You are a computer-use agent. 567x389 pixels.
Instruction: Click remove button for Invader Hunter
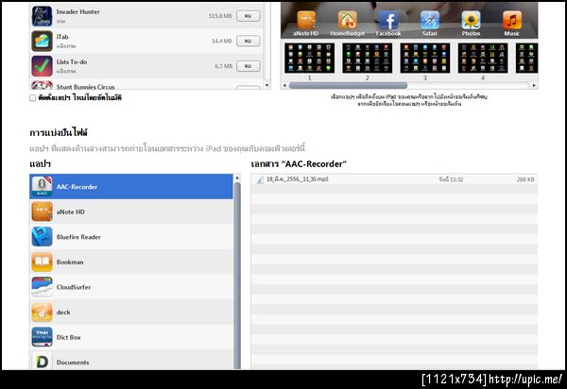pyautogui.click(x=248, y=16)
